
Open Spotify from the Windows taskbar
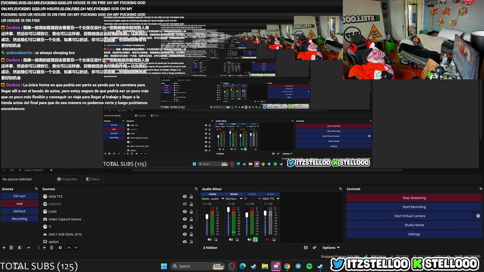coord(309,266)
